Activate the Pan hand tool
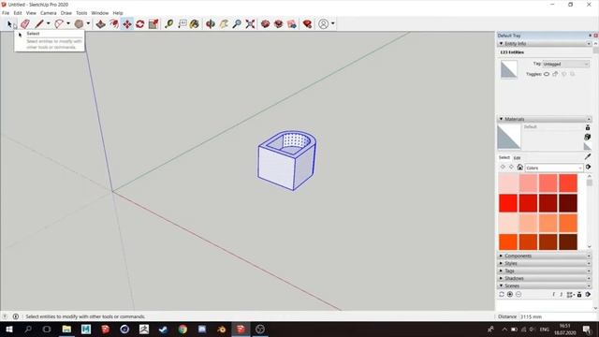The image size is (599, 337). [x=224, y=24]
